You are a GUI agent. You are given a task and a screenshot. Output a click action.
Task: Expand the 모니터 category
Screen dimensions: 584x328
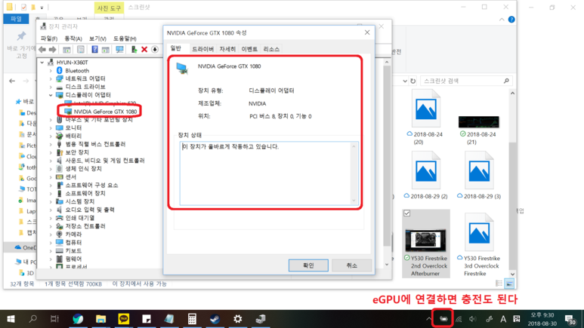click(x=51, y=127)
